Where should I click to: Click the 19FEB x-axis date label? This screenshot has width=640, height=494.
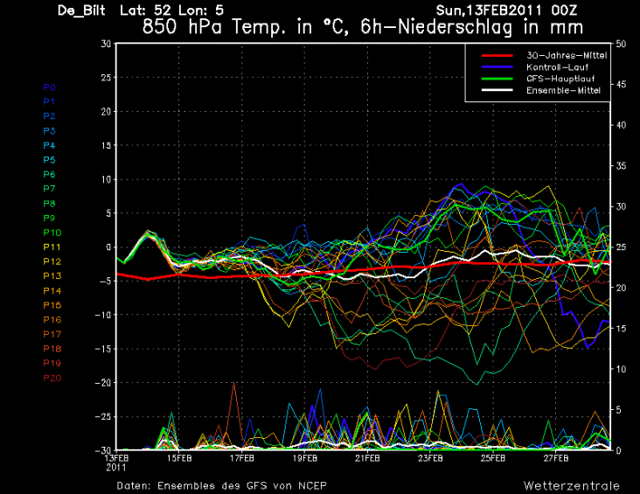coord(305,458)
